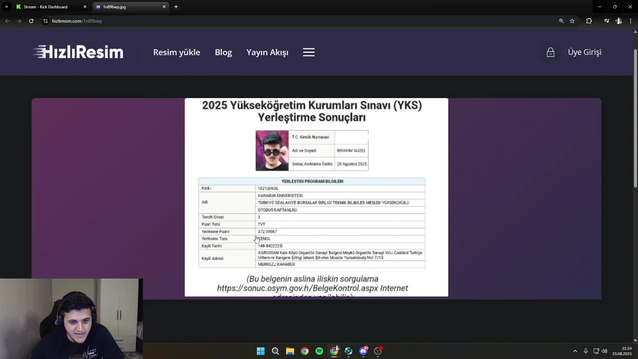638x359 pixels.
Task: Click the Chrome profile avatar
Action: click(619, 21)
